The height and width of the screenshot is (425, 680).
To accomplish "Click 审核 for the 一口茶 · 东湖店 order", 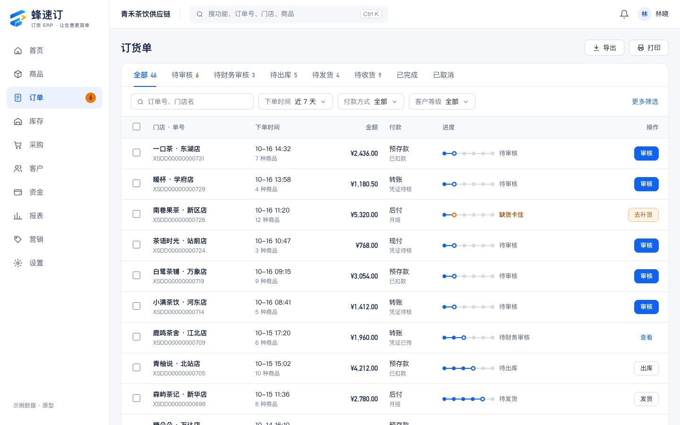I will click(646, 153).
